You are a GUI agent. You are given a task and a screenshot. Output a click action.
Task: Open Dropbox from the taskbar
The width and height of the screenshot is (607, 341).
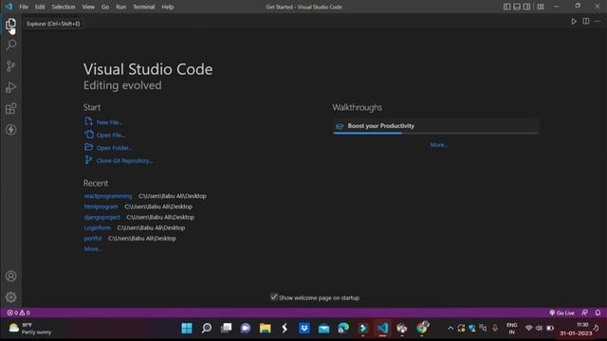pos(304,329)
